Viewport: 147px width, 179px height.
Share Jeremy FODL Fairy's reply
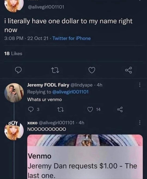click(x=120, y=110)
